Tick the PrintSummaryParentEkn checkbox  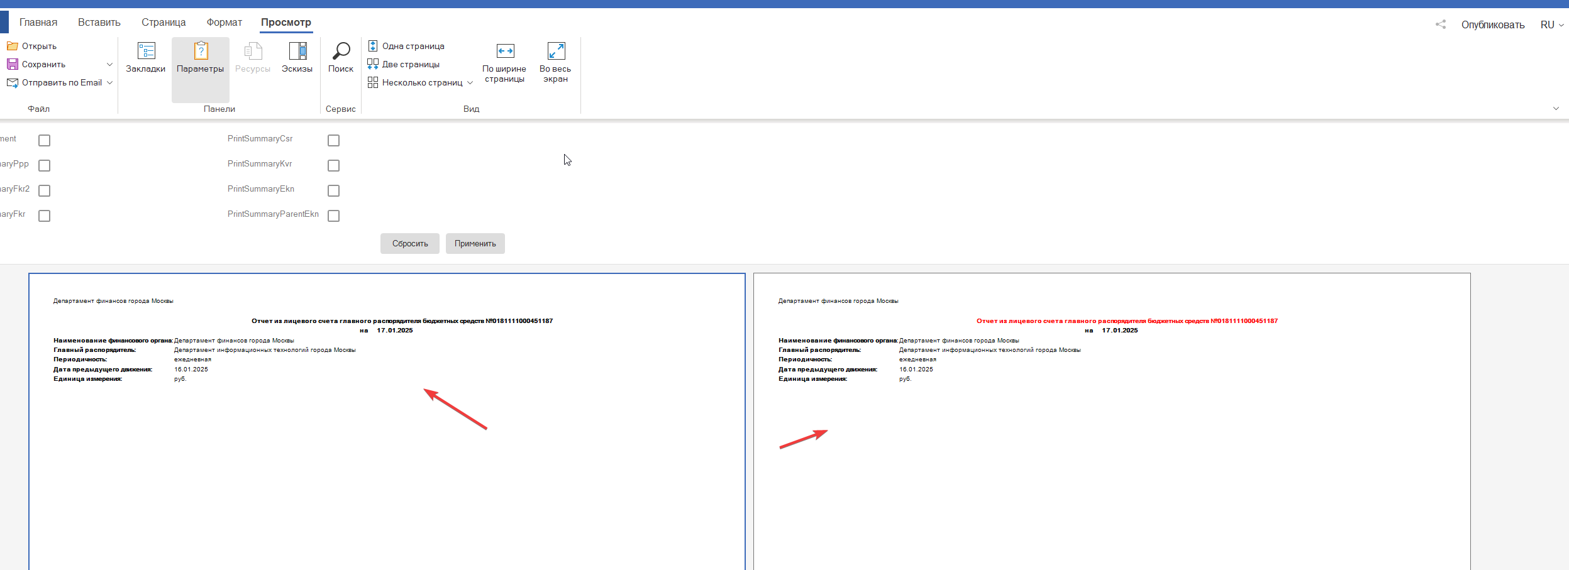pos(334,216)
